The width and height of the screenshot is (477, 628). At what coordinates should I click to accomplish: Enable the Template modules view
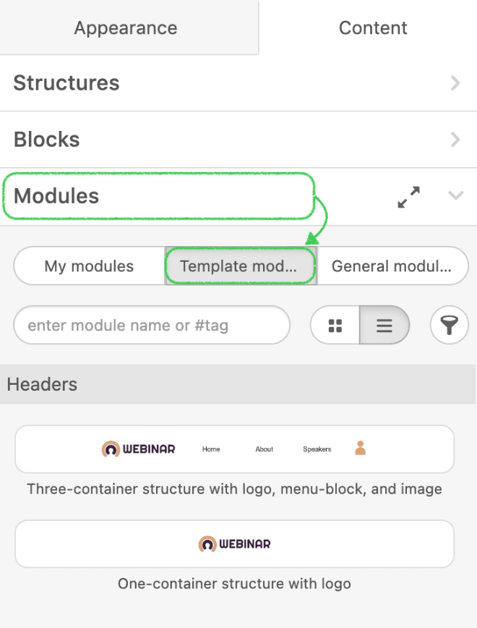click(240, 266)
